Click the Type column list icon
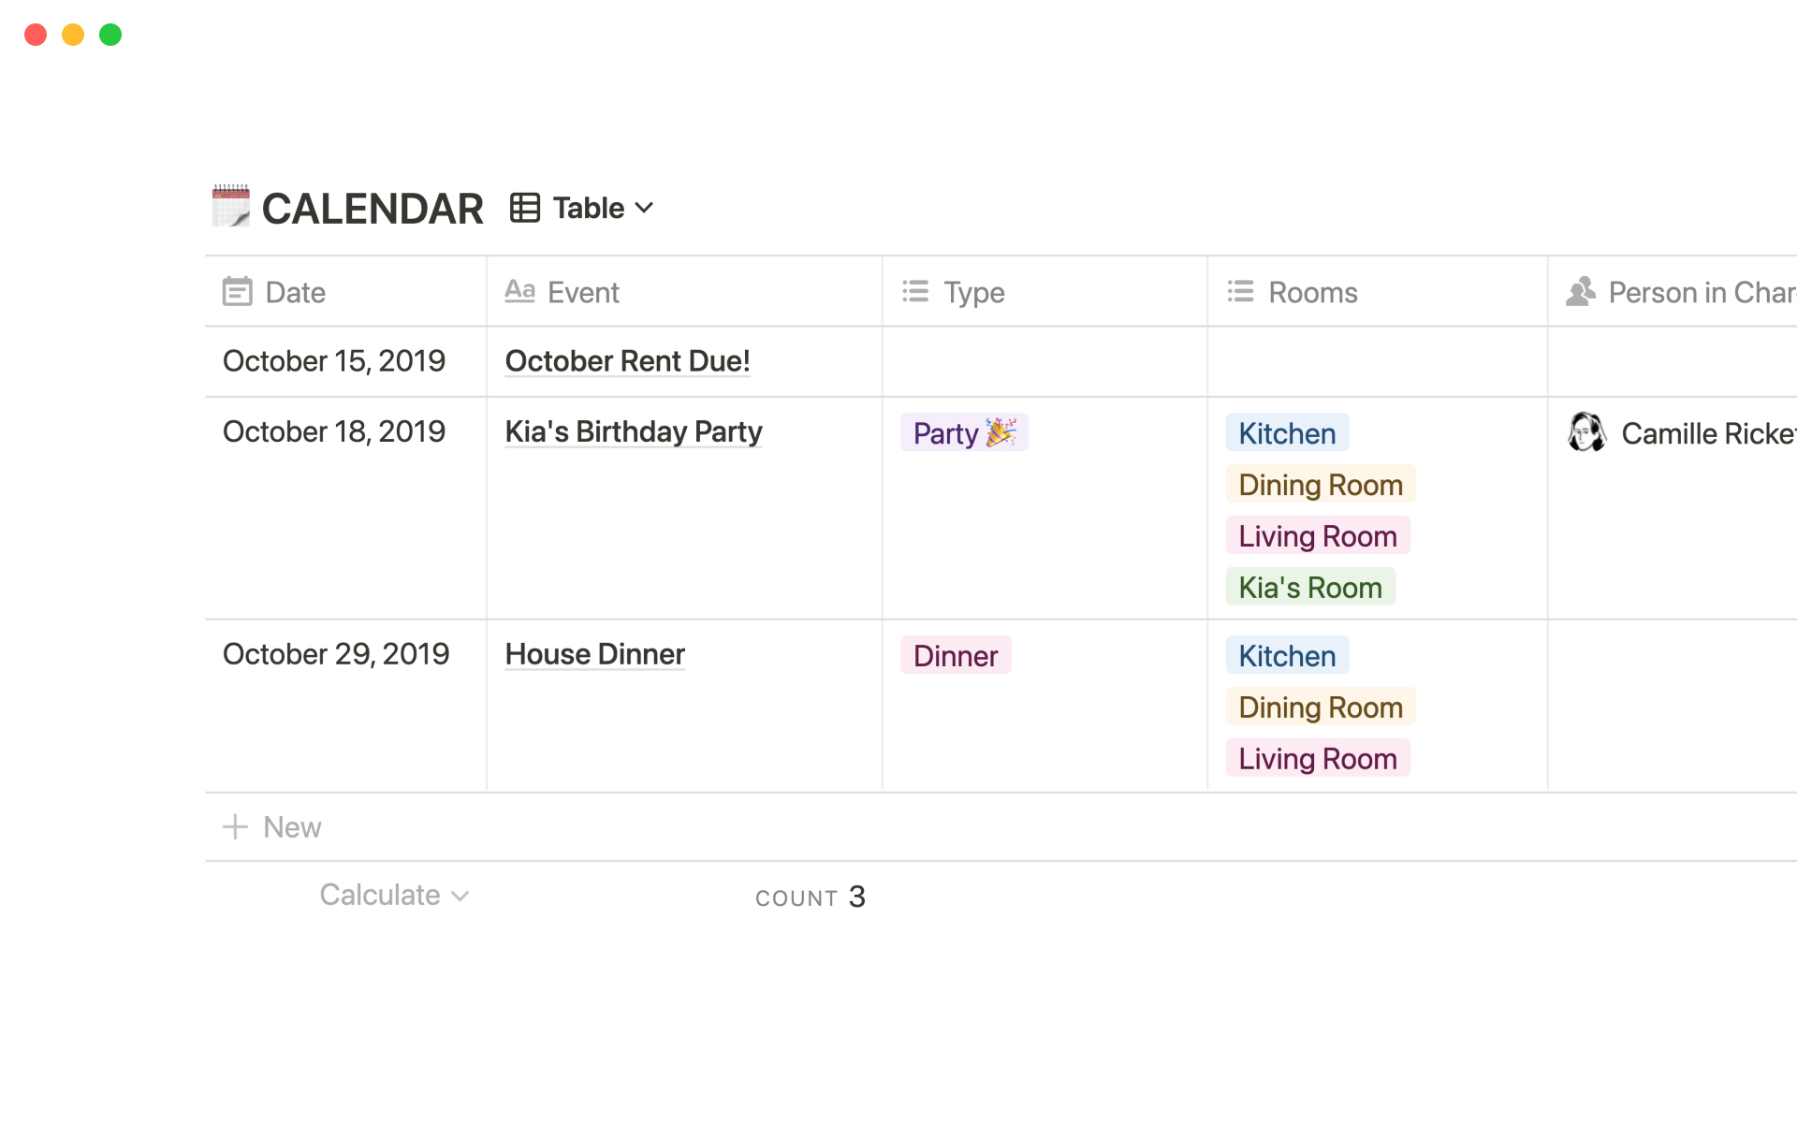The width and height of the screenshot is (1797, 1123). 914,292
